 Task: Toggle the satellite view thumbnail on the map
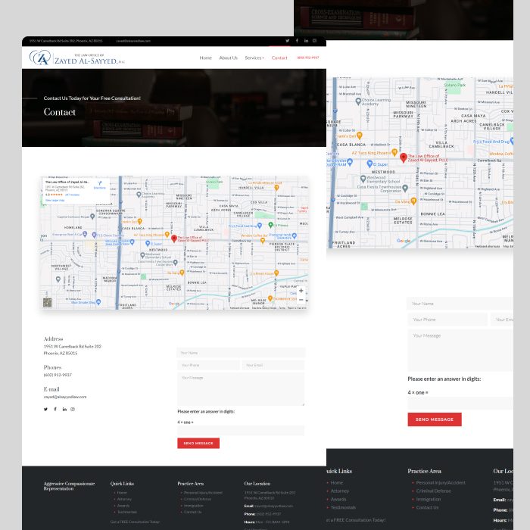tap(48, 303)
